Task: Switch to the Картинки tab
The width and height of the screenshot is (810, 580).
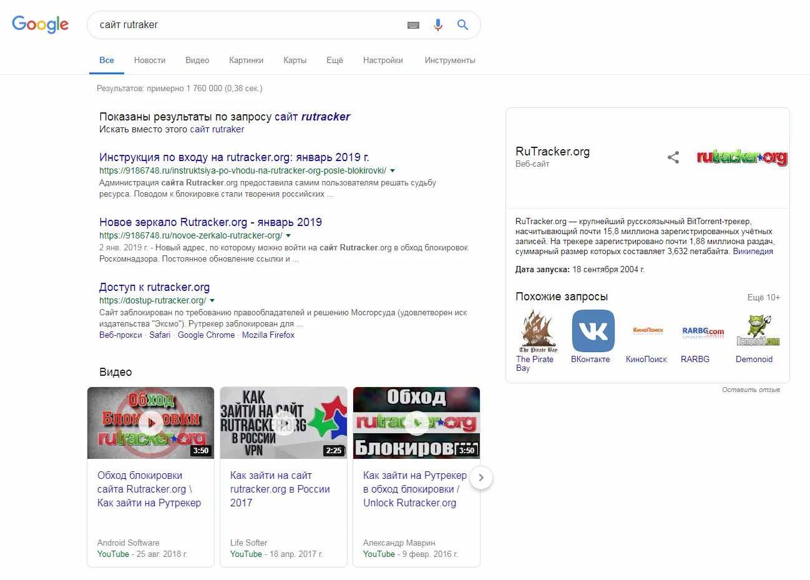Action: pyautogui.click(x=246, y=61)
